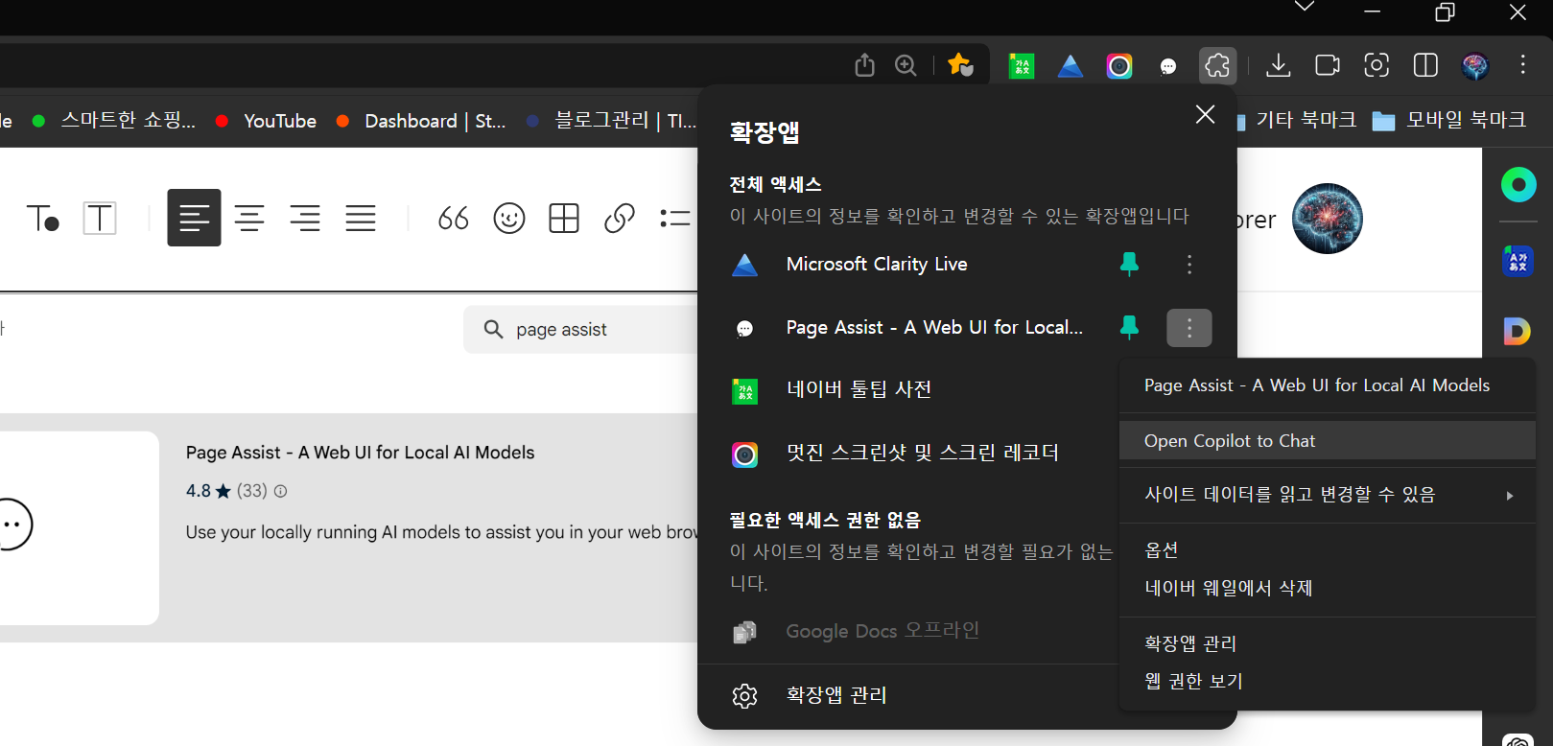Click rating info icon beside (33)
The height and width of the screenshot is (746, 1553).
[x=280, y=491]
